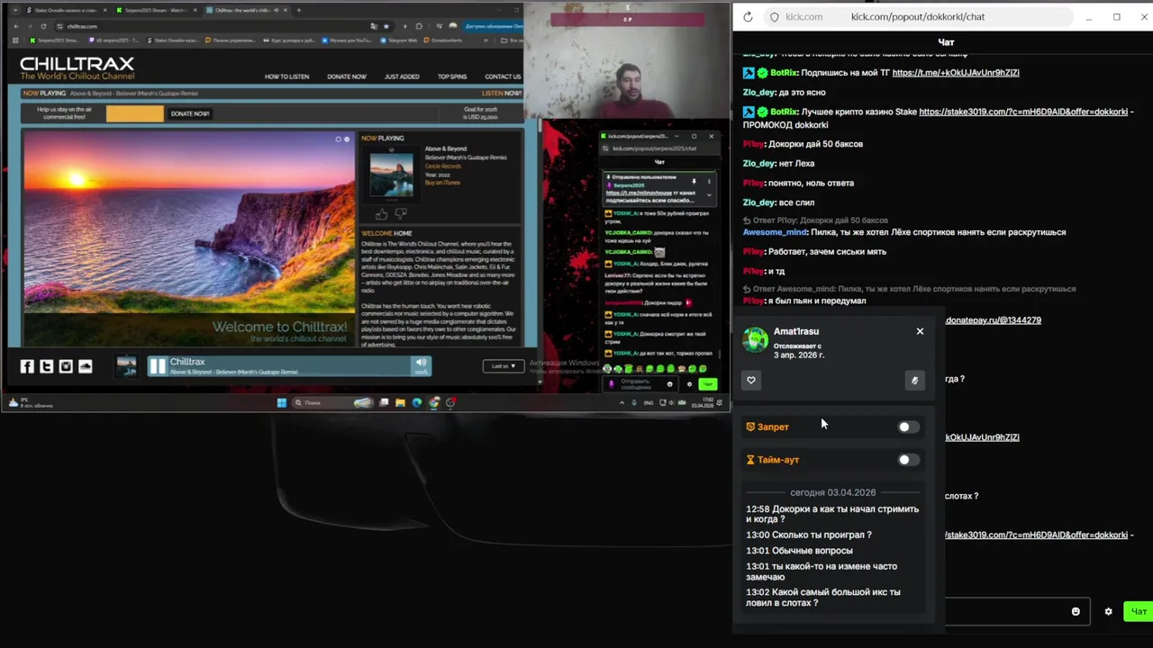The width and height of the screenshot is (1153, 648).
Task: Click the album art thumbnail beside player
Action: coord(126,365)
